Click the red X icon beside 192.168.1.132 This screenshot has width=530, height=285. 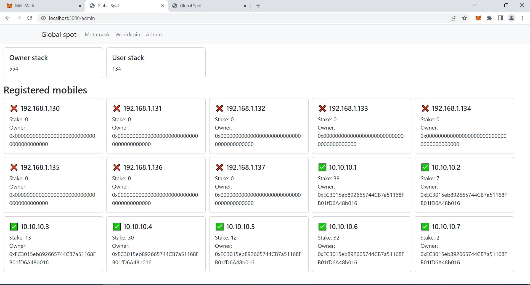[219, 108]
